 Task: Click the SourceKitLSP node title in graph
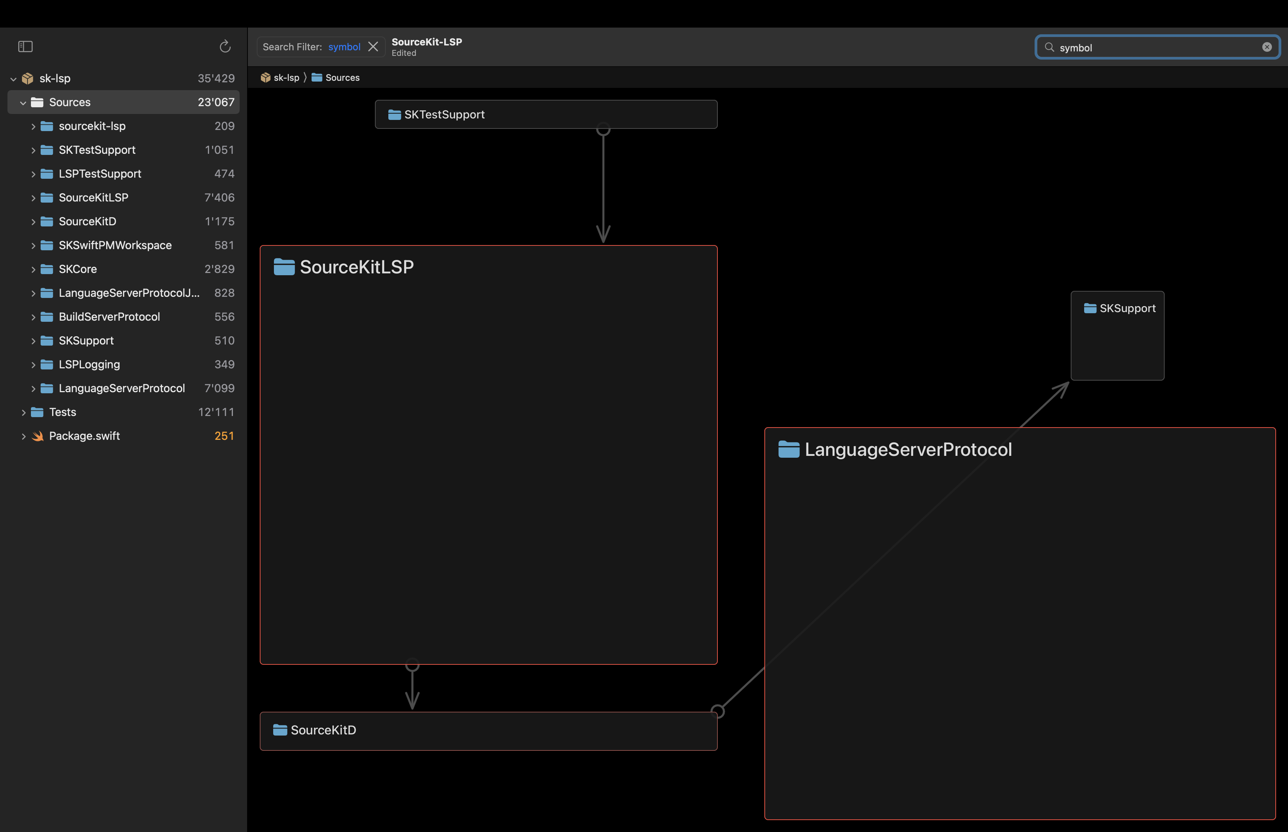[x=357, y=267]
